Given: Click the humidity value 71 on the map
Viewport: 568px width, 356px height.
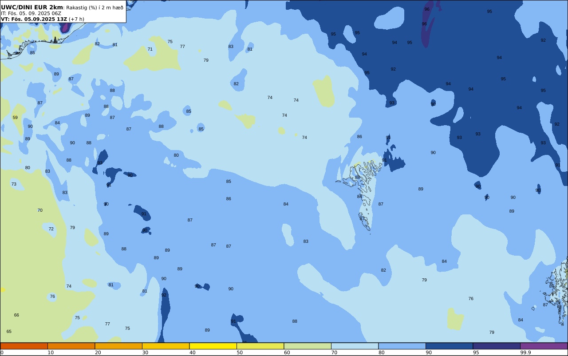Looking at the screenshot, I should point(150,49).
